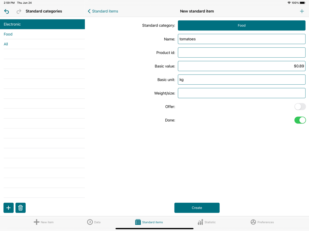Focus the Basic value field showing $0.89
The image size is (309, 231).
tap(242, 66)
